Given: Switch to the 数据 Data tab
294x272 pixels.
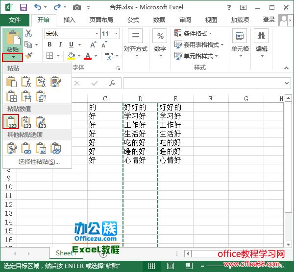Looking at the screenshot, I should tap(159, 20).
